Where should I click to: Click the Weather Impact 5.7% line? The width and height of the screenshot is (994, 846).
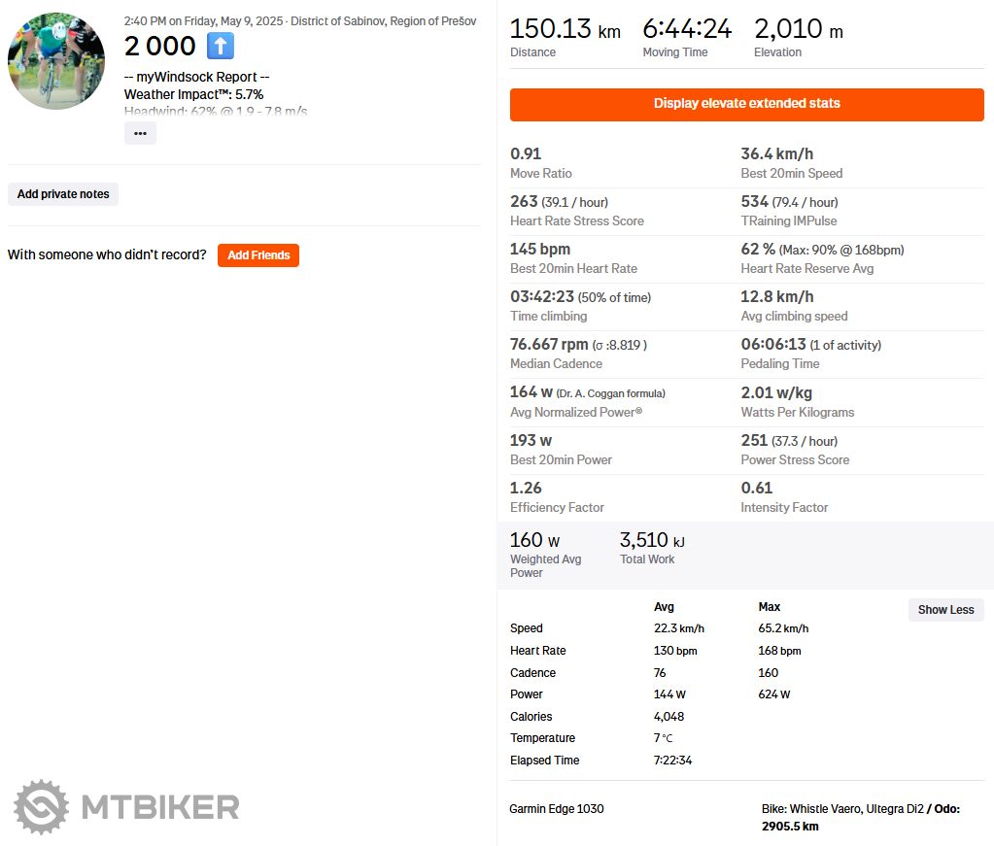pyautogui.click(x=193, y=94)
